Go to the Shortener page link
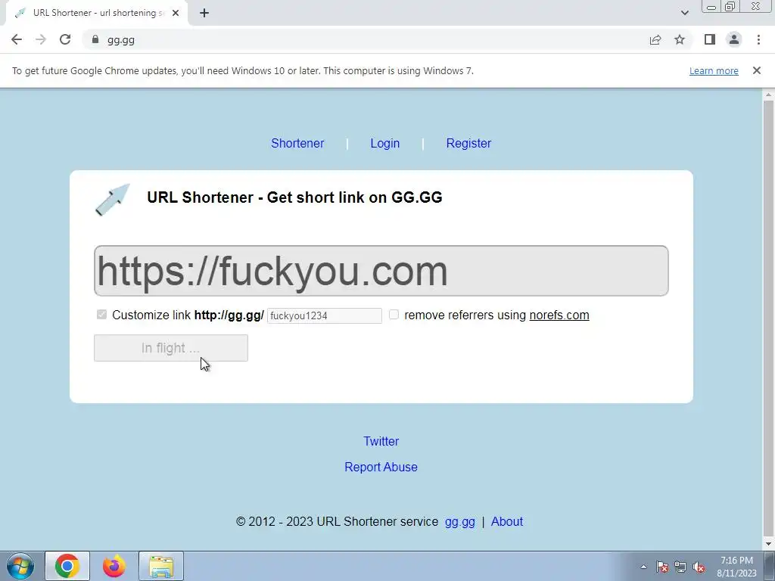 pyautogui.click(x=297, y=143)
